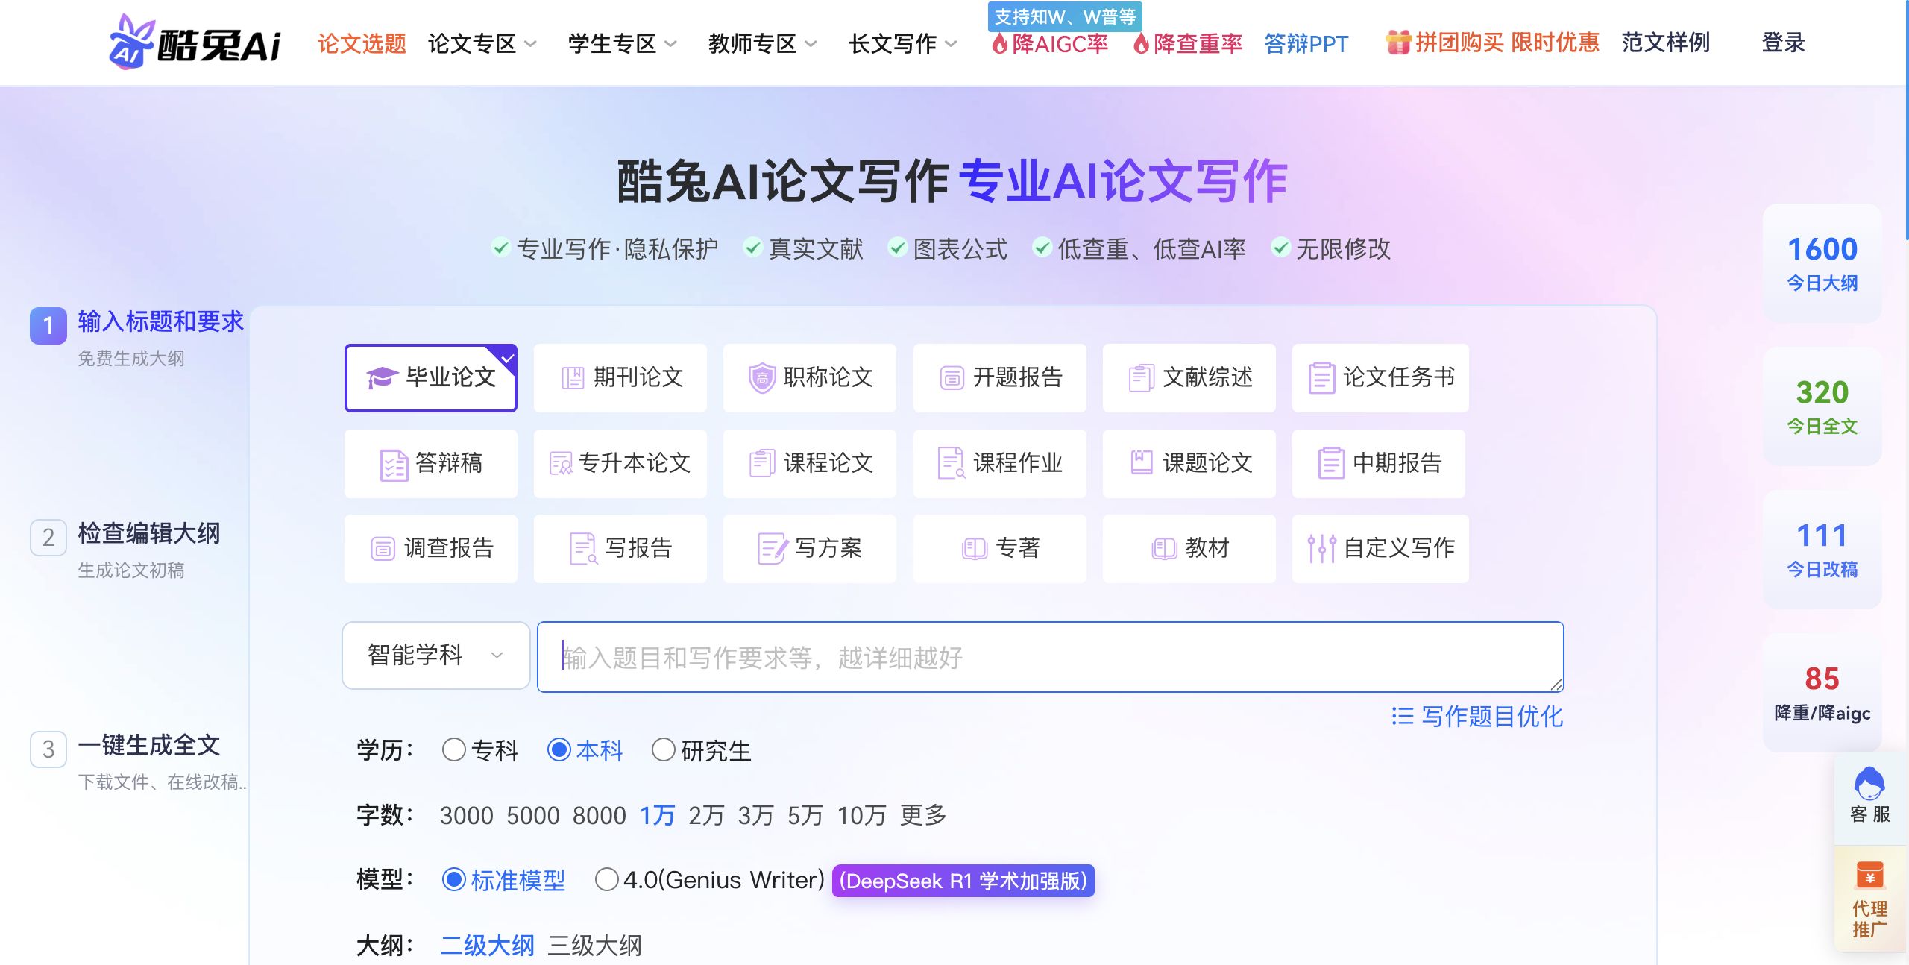Open the 智能学科 subject dropdown
This screenshot has width=1909, height=965.
pos(435,656)
